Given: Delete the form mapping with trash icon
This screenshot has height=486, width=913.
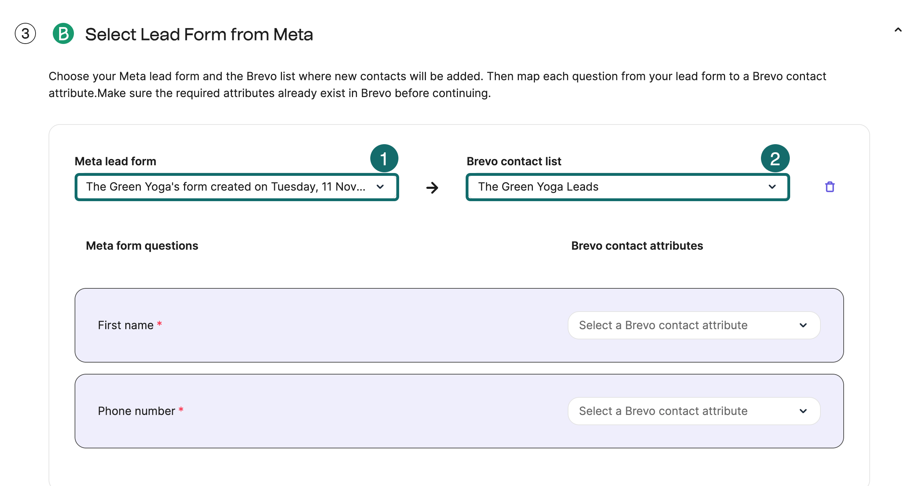Looking at the screenshot, I should point(829,187).
